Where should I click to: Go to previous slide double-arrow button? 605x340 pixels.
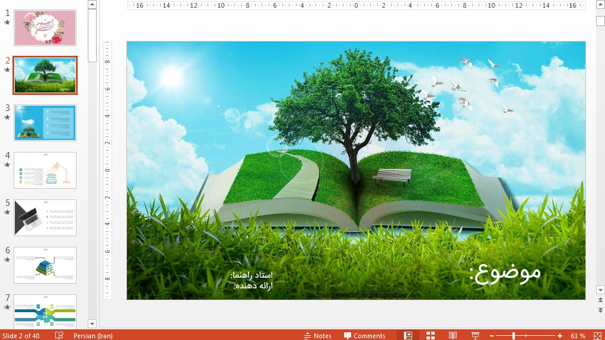[600, 300]
